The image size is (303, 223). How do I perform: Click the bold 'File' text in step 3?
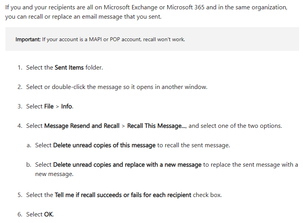49,106
